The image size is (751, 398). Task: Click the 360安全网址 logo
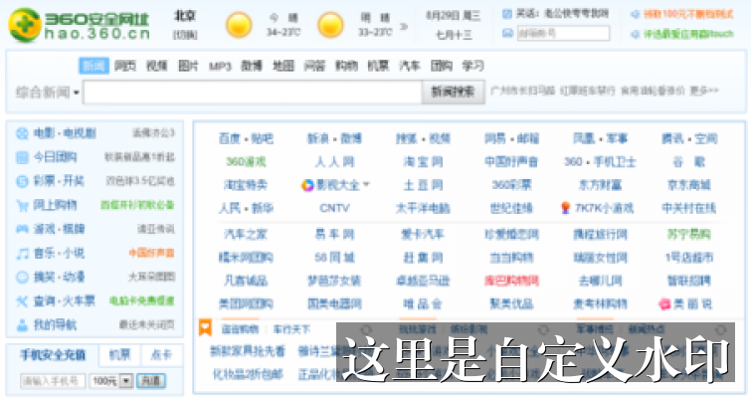tap(80, 25)
